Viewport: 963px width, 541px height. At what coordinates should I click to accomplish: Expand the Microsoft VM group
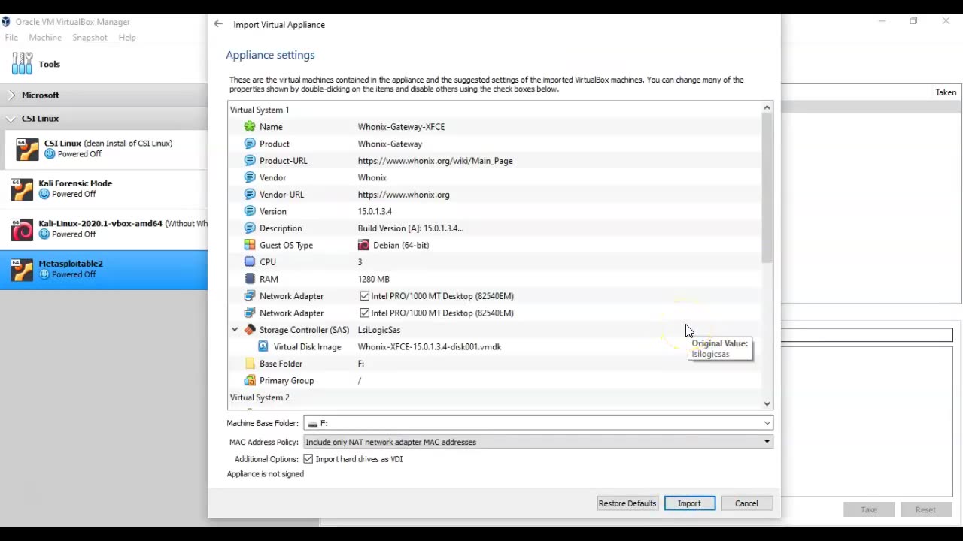point(12,95)
